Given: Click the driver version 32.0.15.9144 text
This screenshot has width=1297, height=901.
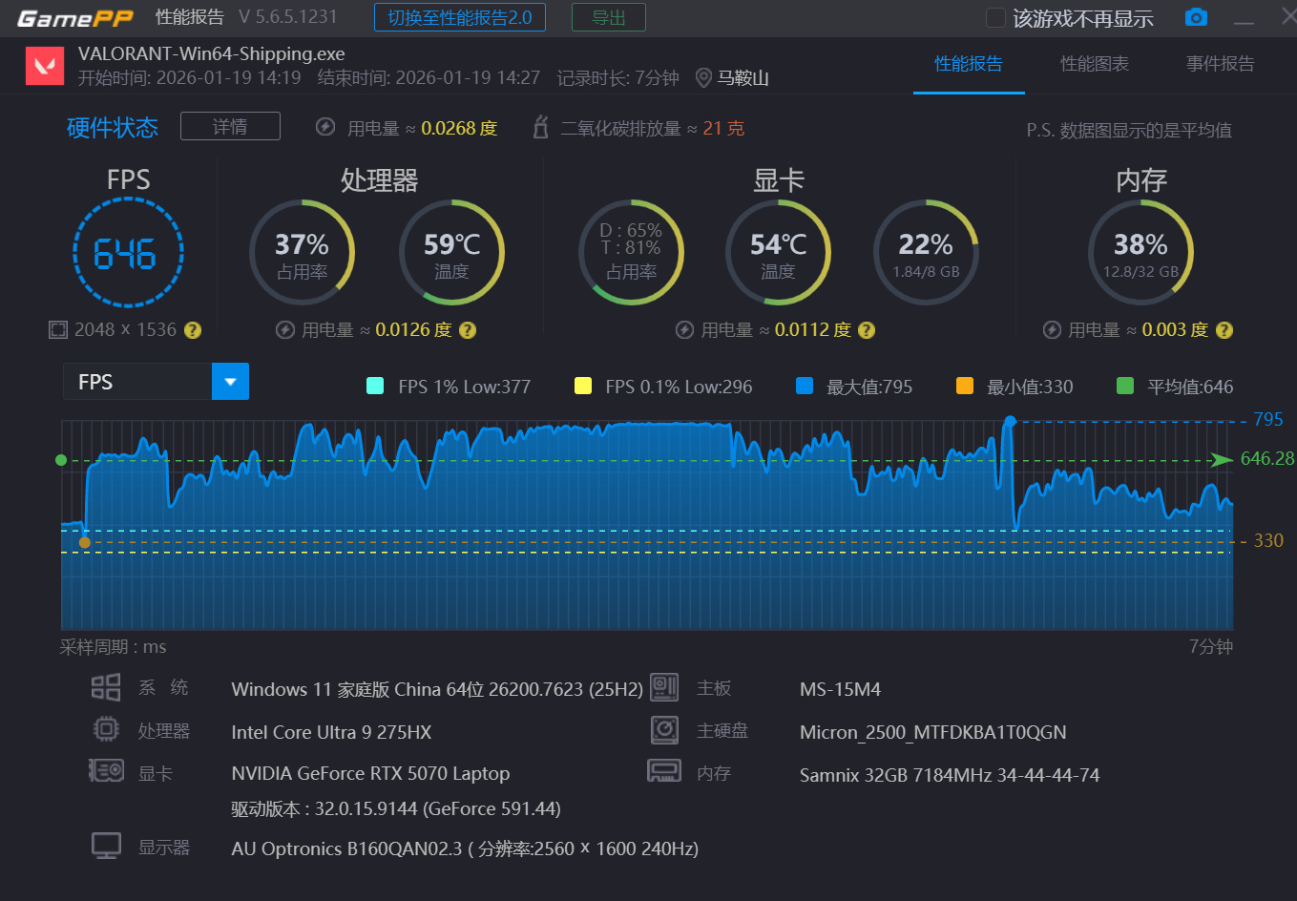Looking at the screenshot, I should point(396,809).
